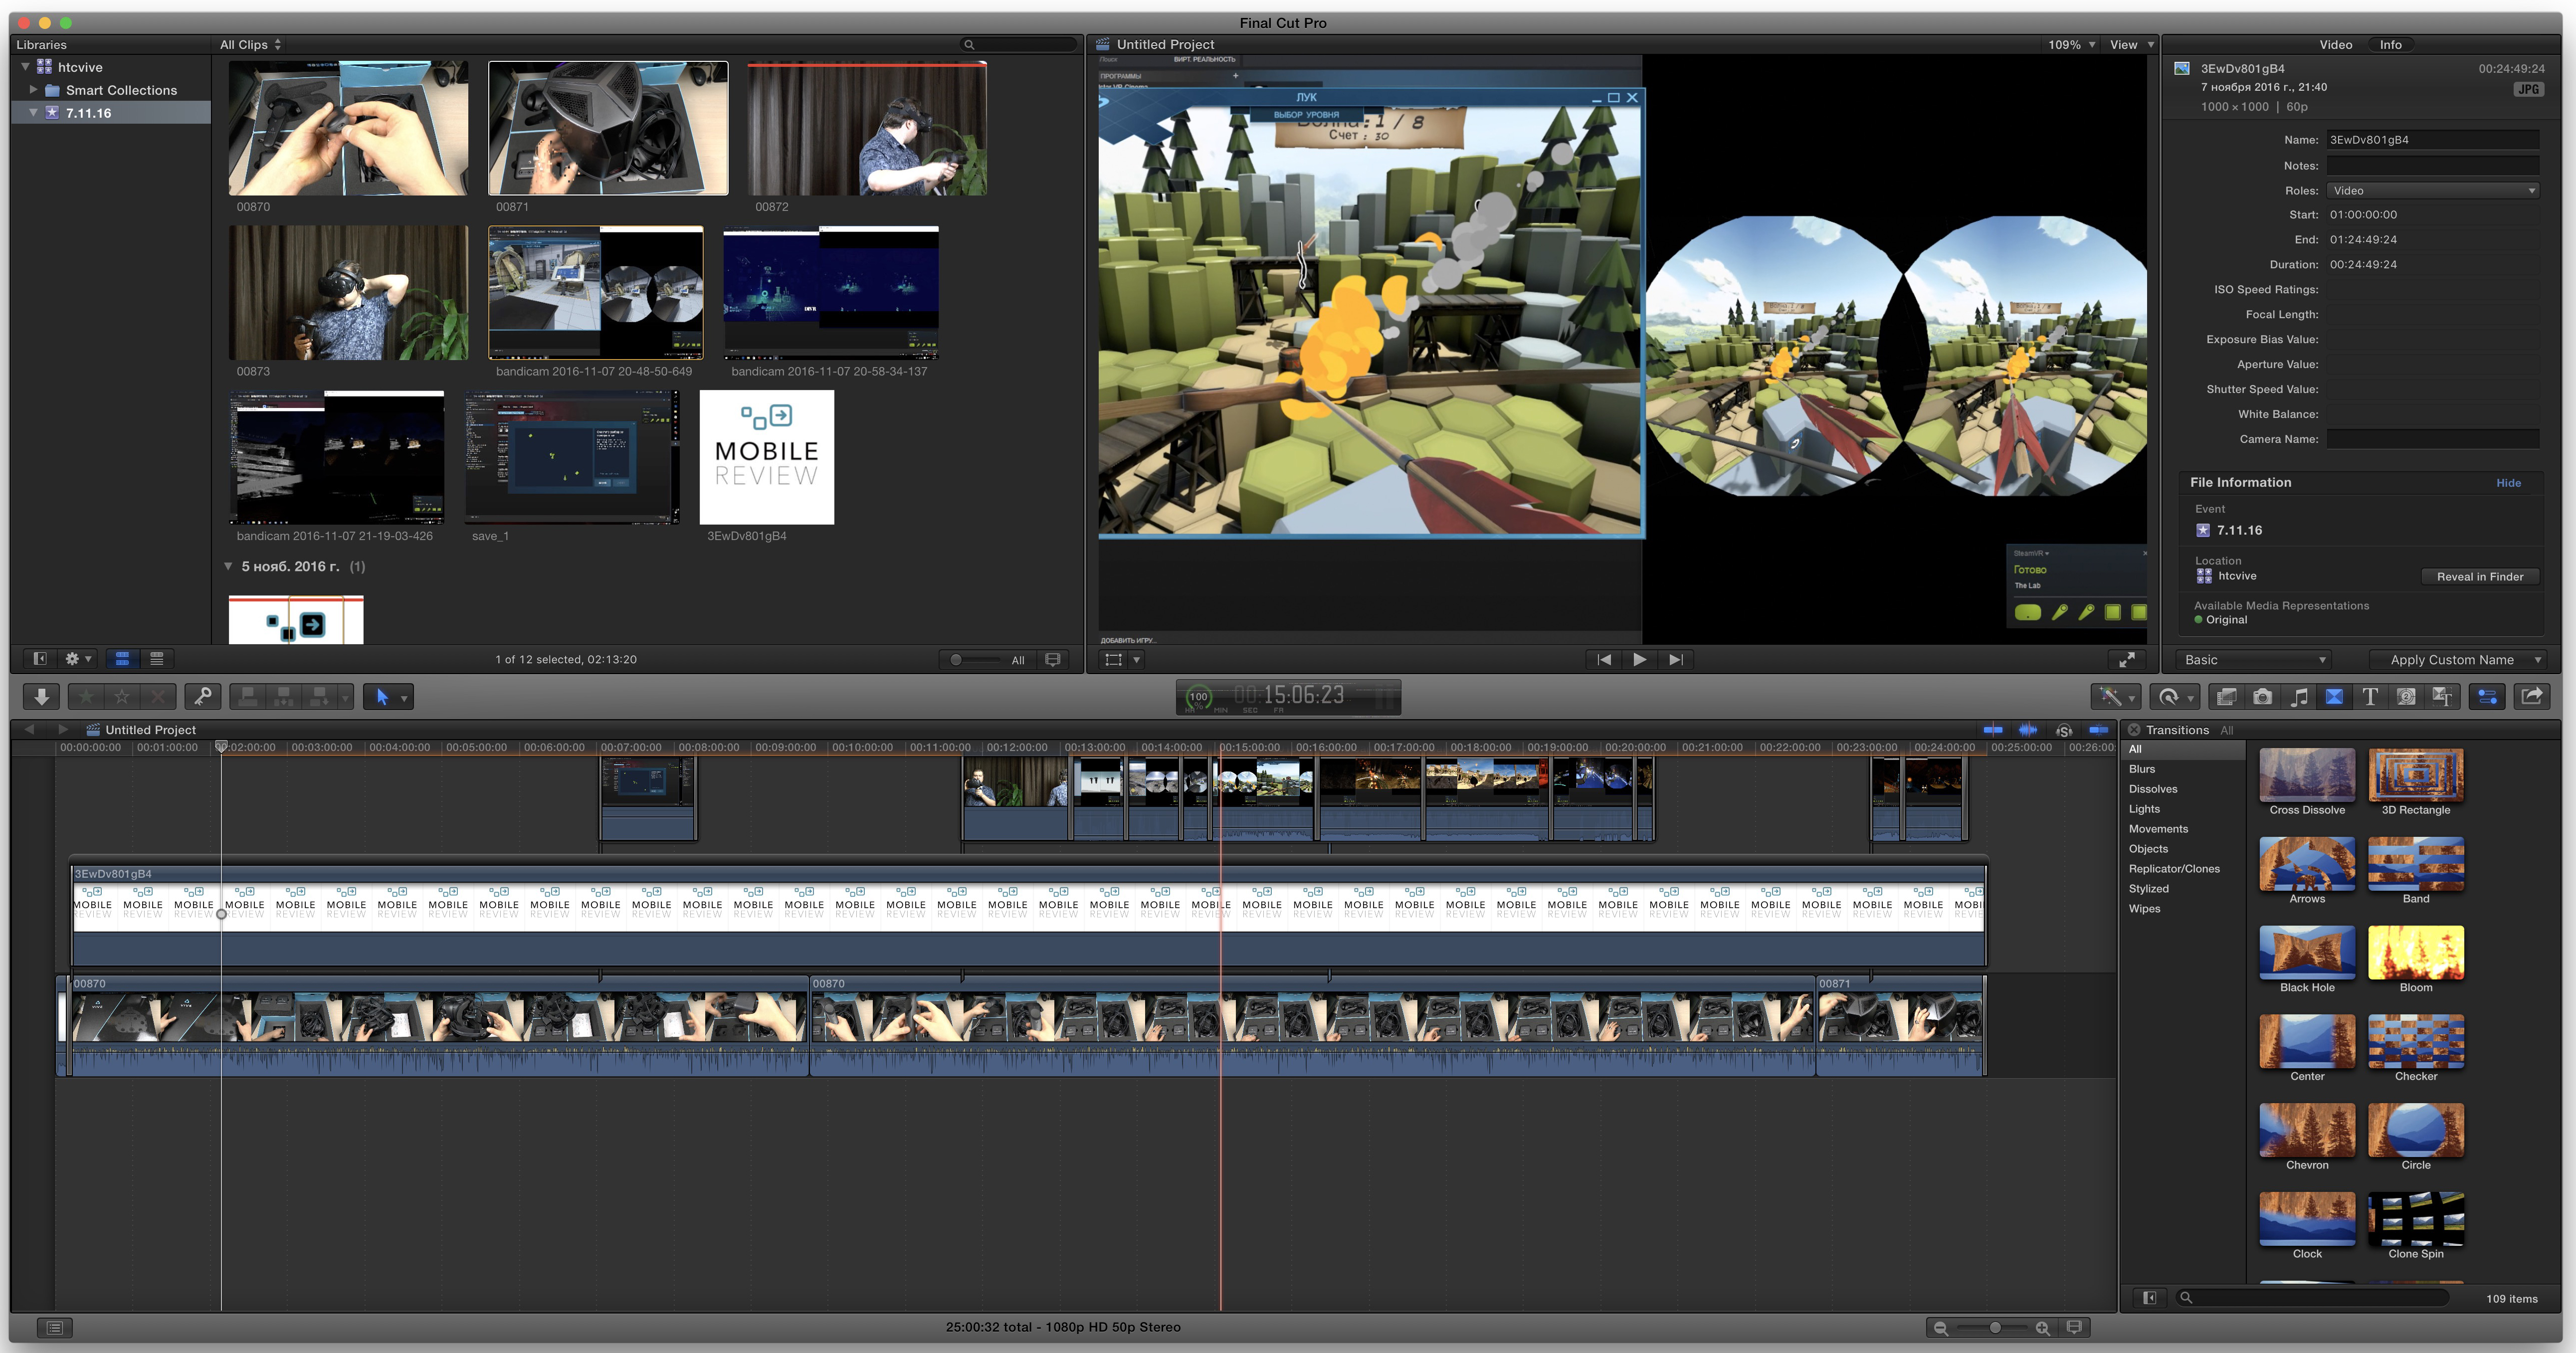Toggle audio skimming waveform button

pyautogui.click(x=2028, y=729)
